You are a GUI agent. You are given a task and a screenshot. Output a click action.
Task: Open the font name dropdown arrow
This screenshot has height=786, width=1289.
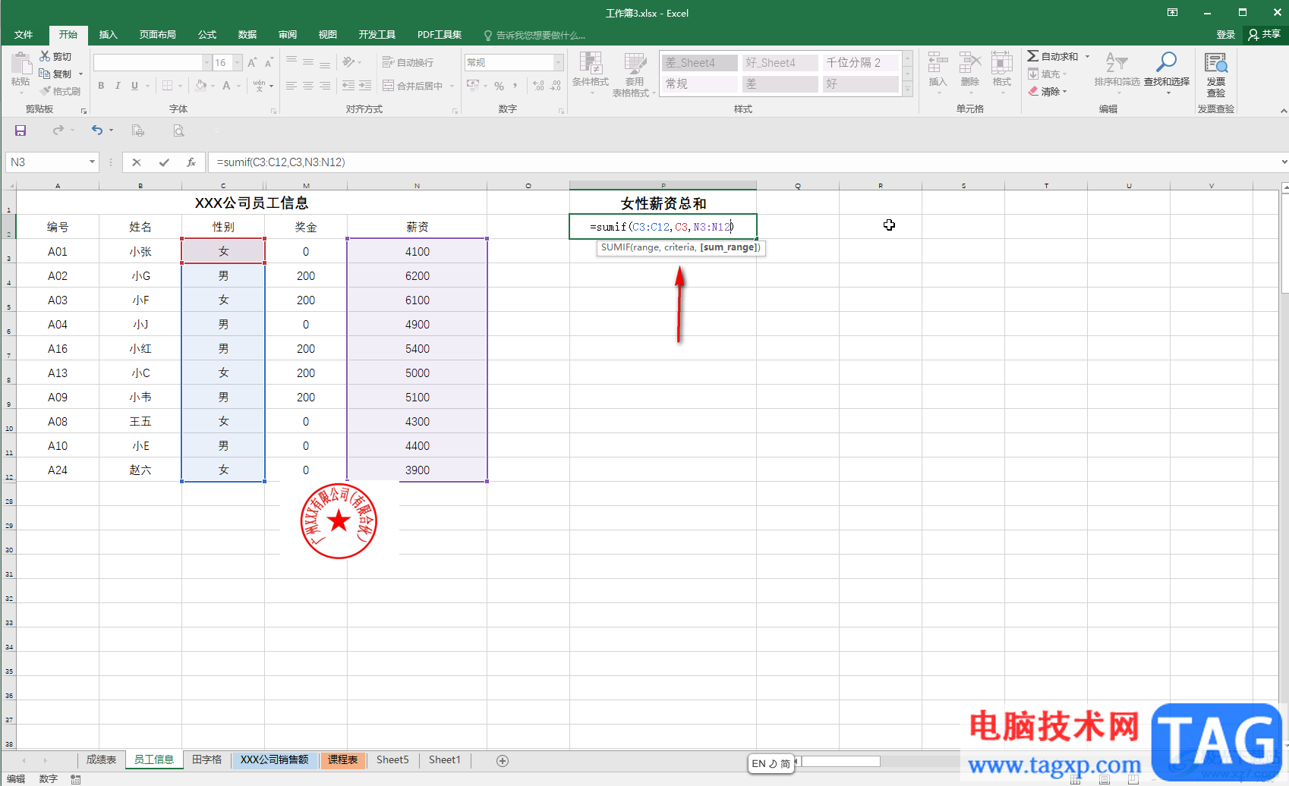point(206,62)
